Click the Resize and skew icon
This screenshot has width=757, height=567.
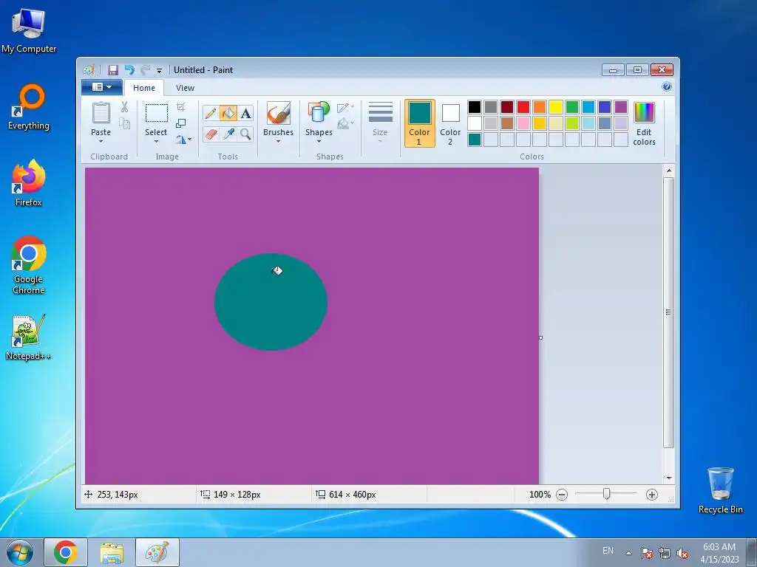181,123
